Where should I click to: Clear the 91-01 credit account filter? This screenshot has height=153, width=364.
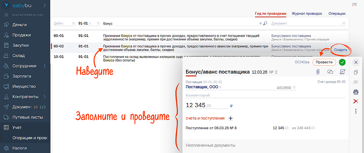coord(90,23)
